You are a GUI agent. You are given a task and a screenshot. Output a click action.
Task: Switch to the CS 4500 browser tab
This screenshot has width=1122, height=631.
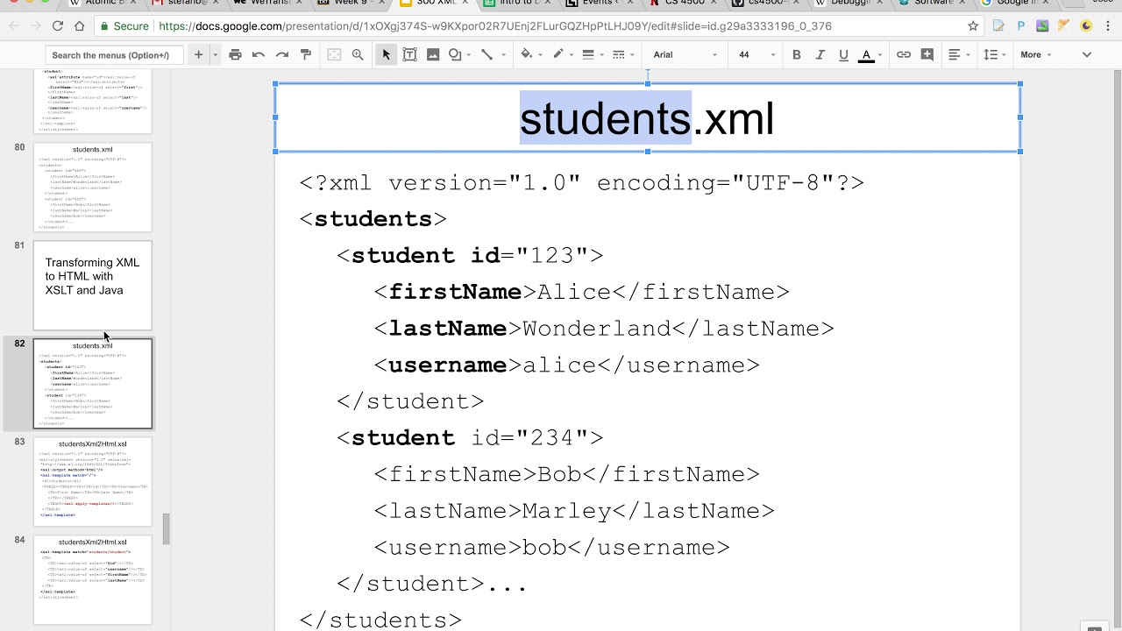click(682, 4)
